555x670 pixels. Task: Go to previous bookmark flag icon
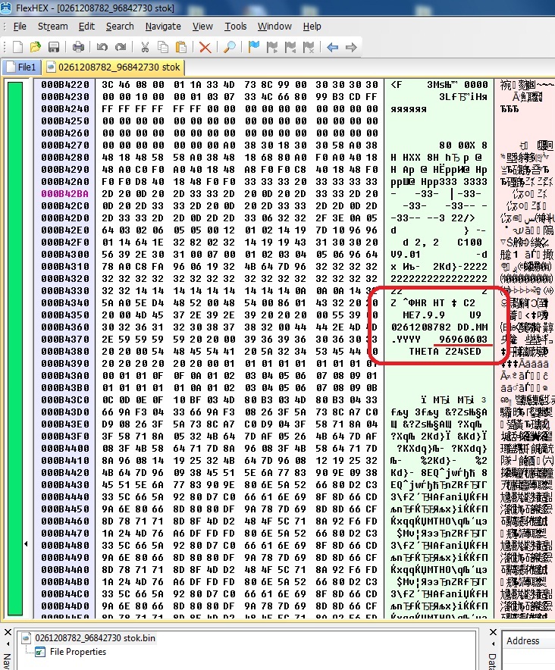point(290,47)
